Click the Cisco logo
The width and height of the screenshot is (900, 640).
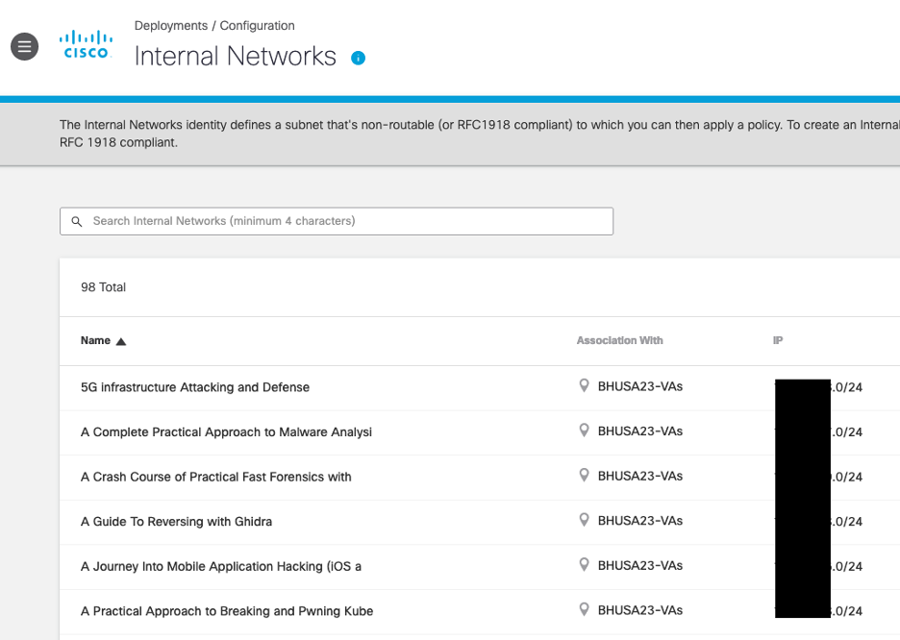point(86,44)
